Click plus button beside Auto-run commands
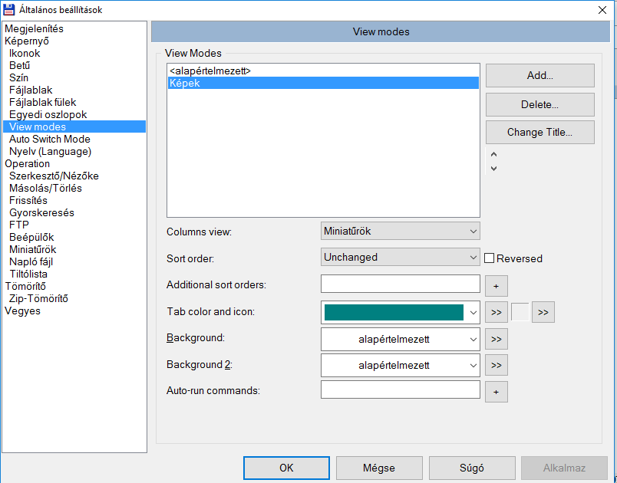This screenshot has width=617, height=483. (496, 392)
